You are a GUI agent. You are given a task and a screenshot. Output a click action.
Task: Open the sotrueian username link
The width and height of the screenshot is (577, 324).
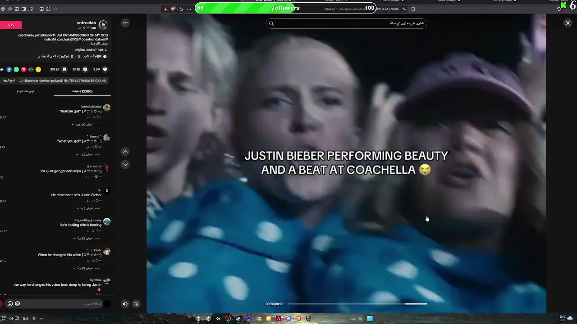[x=86, y=22]
